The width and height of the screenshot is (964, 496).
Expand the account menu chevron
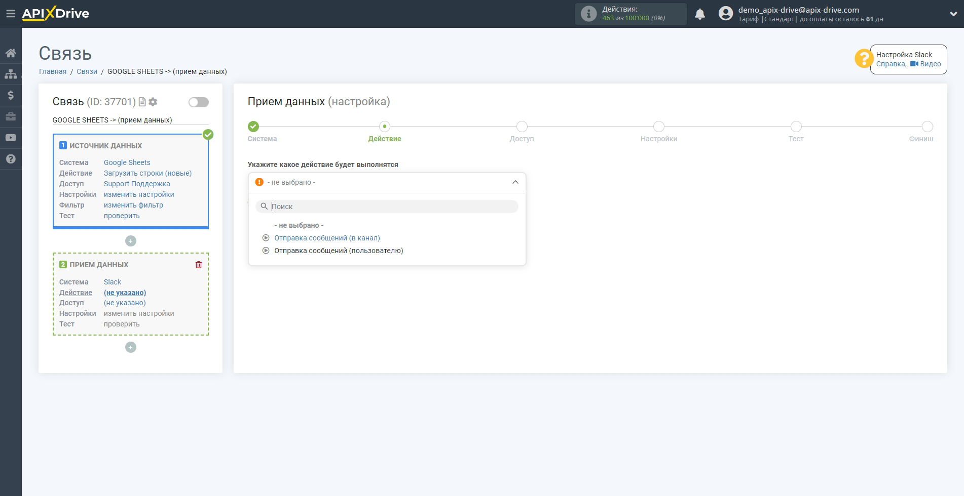coord(953,14)
